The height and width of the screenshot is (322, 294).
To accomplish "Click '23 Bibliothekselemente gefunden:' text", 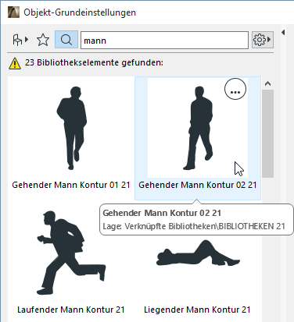I will pyautogui.click(x=94, y=62).
